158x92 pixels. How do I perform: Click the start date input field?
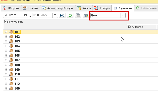[13, 15]
